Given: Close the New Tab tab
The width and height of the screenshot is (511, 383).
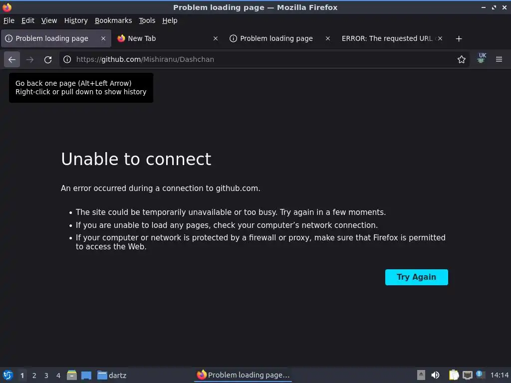Looking at the screenshot, I should (x=216, y=38).
